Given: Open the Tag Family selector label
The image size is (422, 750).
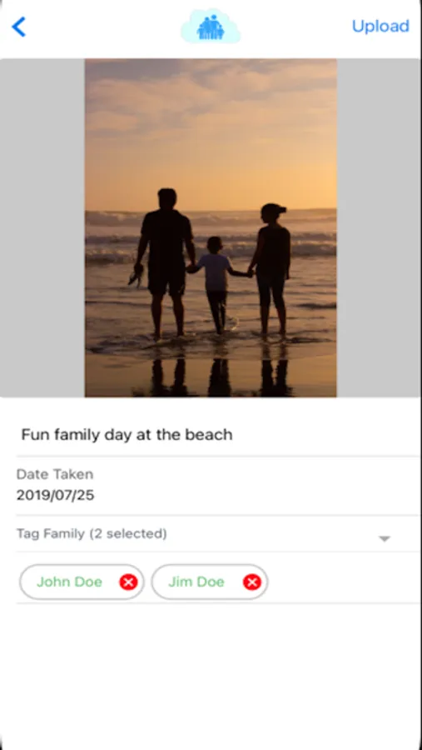Looking at the screenshot, I should coord(92,533).
